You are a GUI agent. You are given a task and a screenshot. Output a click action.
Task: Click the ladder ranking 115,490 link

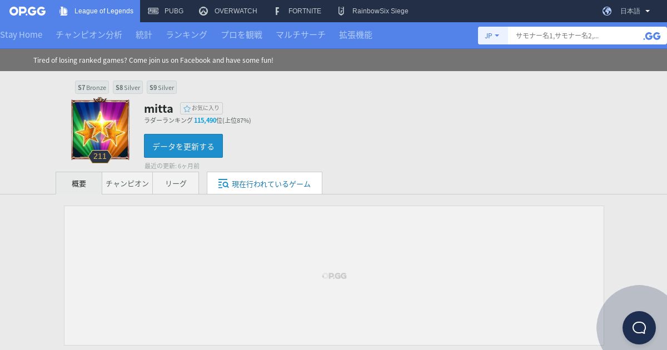click(x=205, y=121)
